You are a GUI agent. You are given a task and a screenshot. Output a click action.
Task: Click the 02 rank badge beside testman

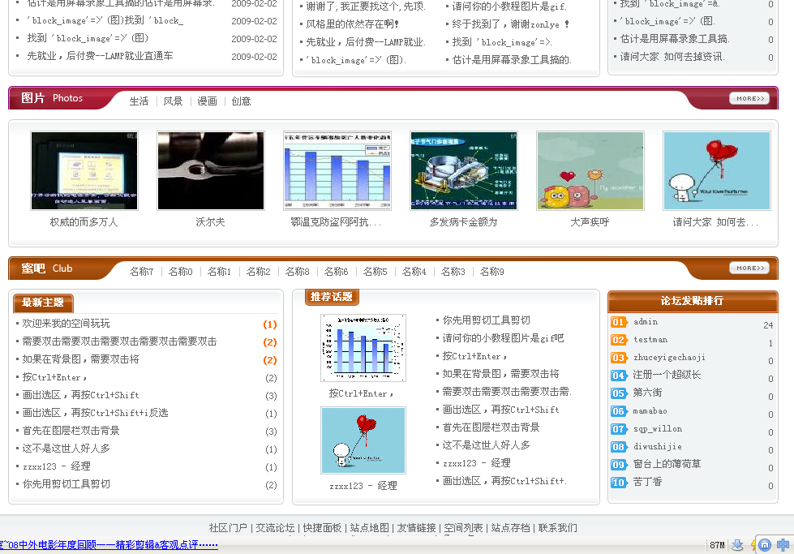point(618,340)
